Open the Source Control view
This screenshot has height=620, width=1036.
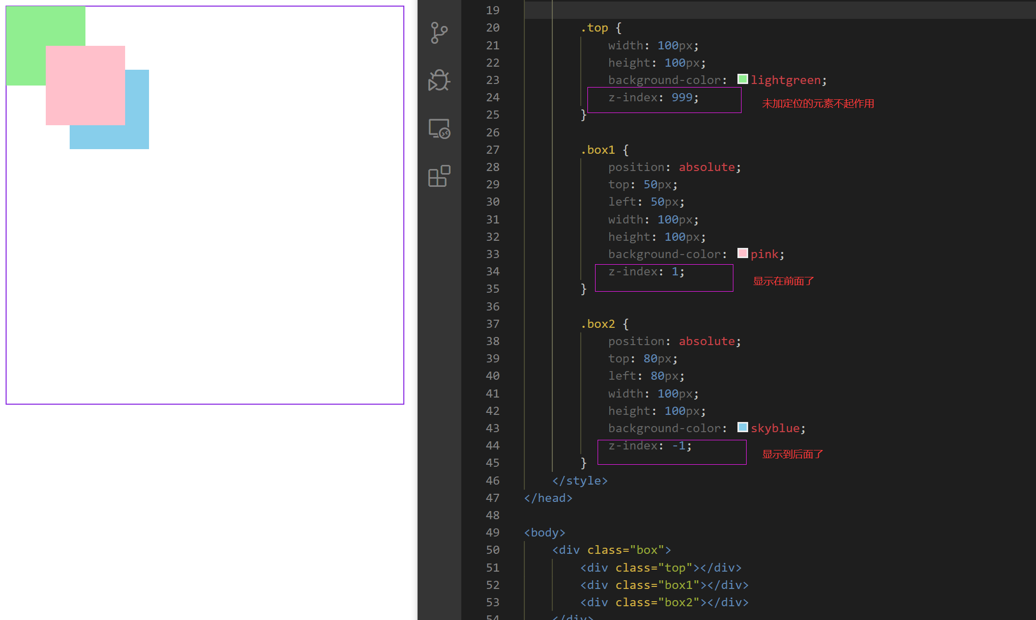tap(439, 33)
